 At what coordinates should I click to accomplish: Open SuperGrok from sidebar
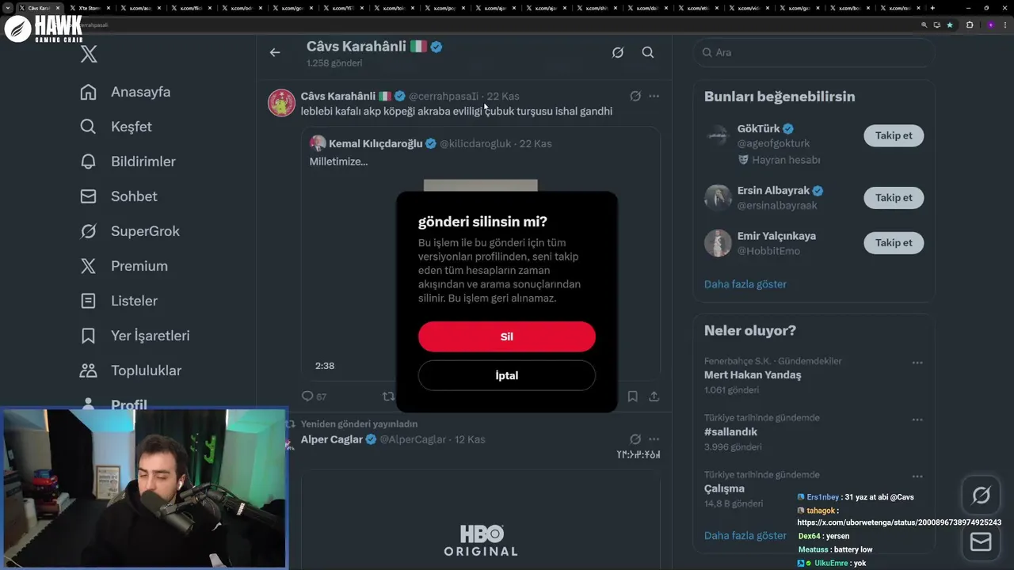coord(130,231)
